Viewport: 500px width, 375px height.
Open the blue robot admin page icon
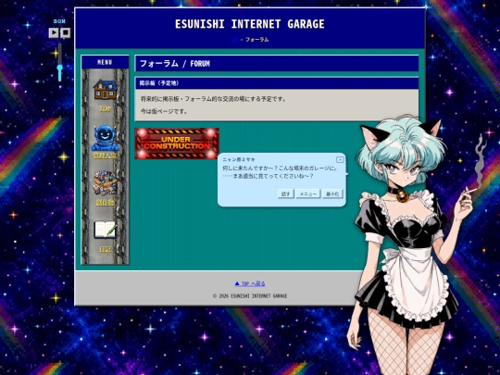[105, 138]
